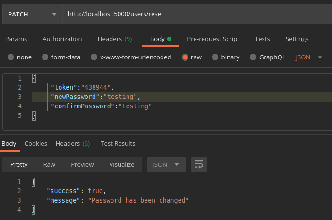Open the response JSON format dropdown
This screenshot has height=220, width=332.
pyautogui.click(x=166, y=165)
